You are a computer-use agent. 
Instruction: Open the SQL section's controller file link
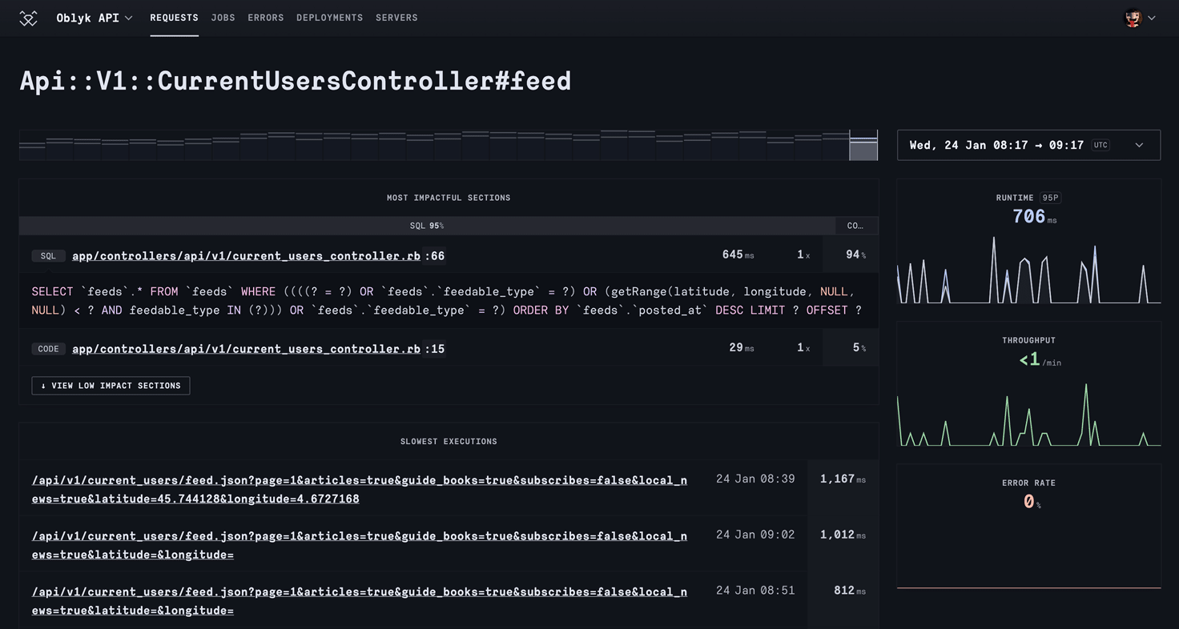click(x=246, y=256)
